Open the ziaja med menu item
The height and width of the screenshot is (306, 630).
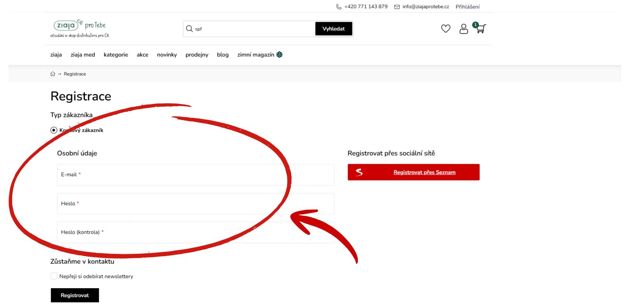click(83, 55)
